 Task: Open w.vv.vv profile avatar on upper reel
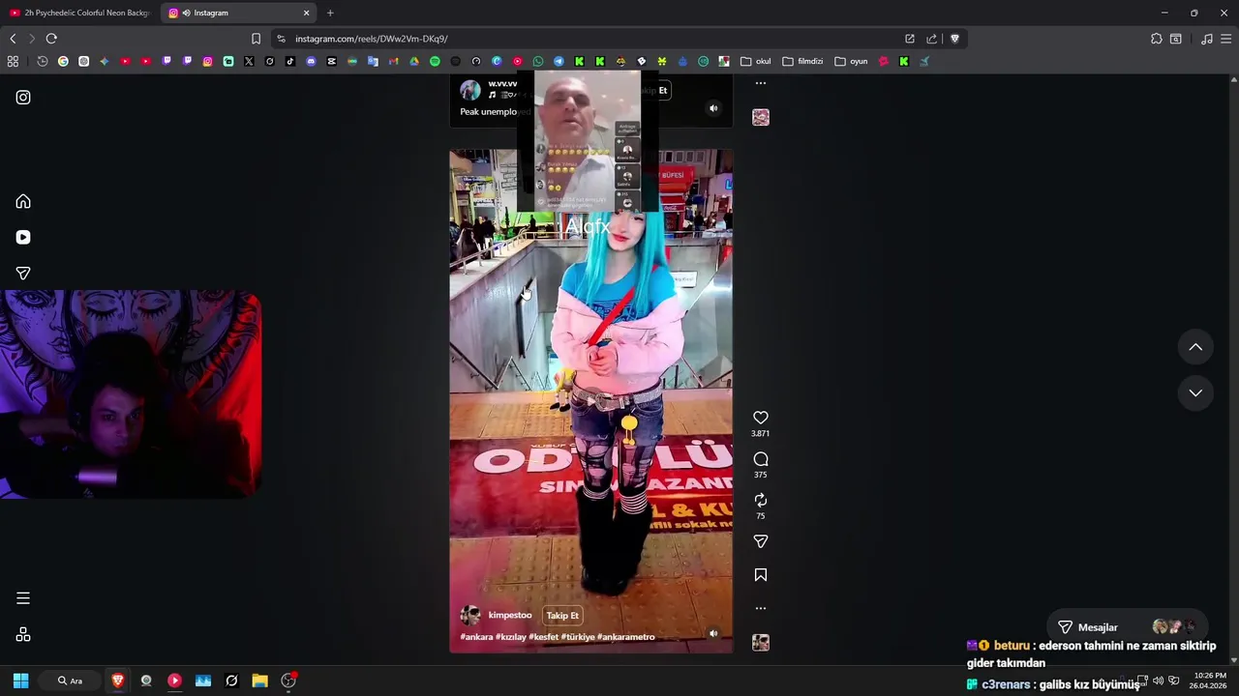[x=470, y=90]
